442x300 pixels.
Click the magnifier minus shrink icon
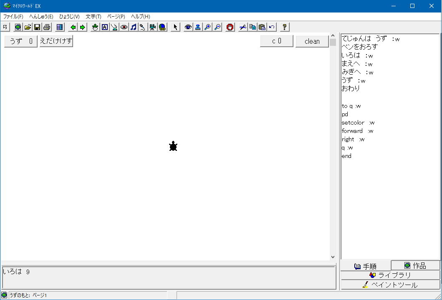coord(217,27)
